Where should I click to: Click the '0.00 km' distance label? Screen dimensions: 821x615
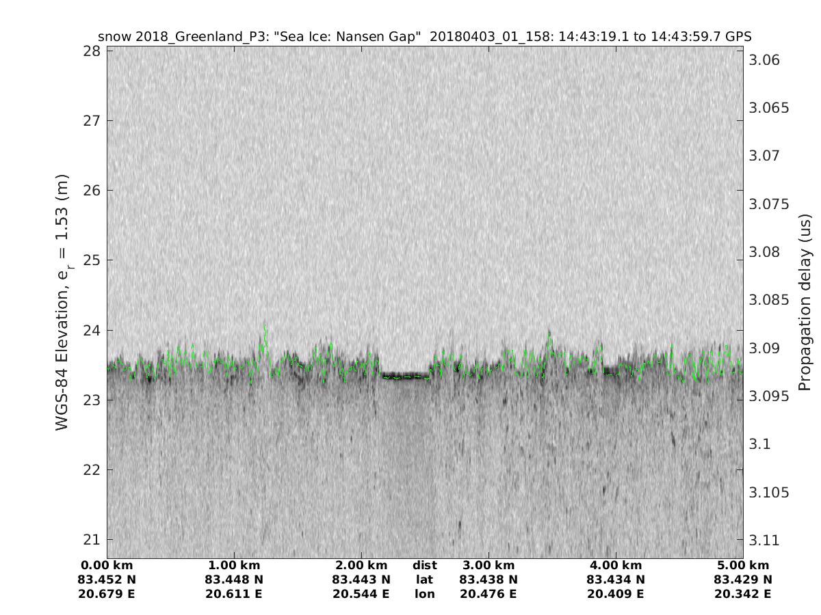click(107, 565)
